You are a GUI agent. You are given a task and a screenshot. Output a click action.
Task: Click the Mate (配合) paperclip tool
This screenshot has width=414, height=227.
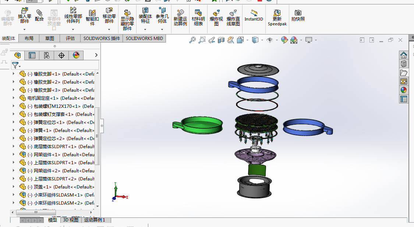(39, 16)
